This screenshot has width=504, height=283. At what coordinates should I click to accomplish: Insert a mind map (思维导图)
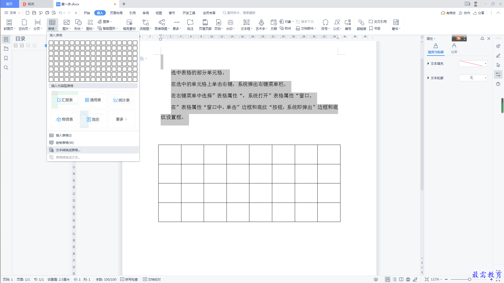point(162,25)
